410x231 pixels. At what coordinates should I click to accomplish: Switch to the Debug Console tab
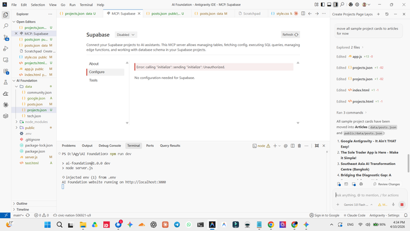[110, 146]
